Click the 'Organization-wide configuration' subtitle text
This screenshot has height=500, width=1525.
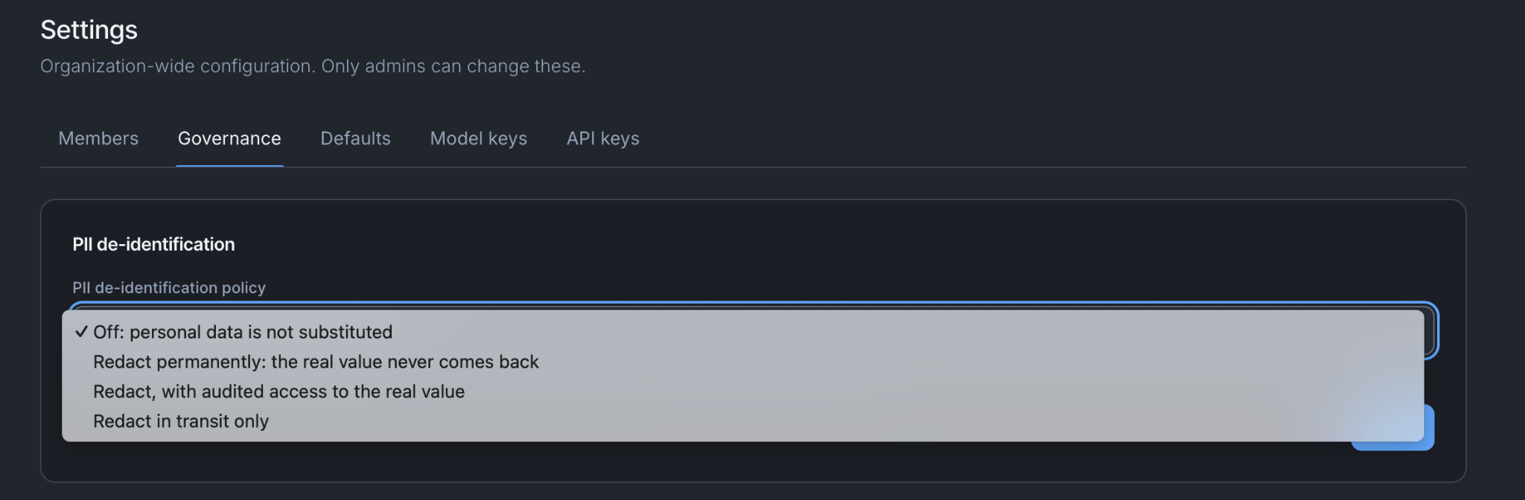[177, 66]
